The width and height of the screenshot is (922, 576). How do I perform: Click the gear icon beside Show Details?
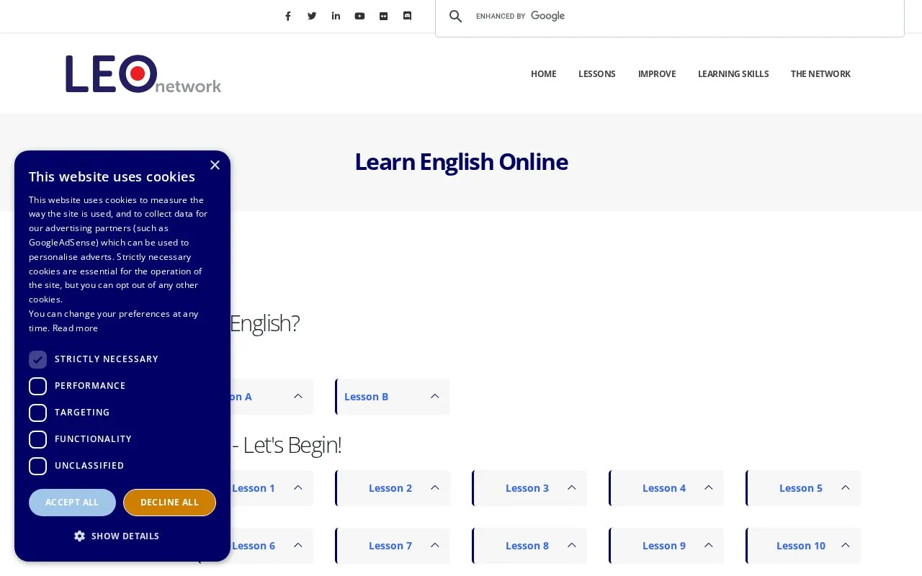79,536
